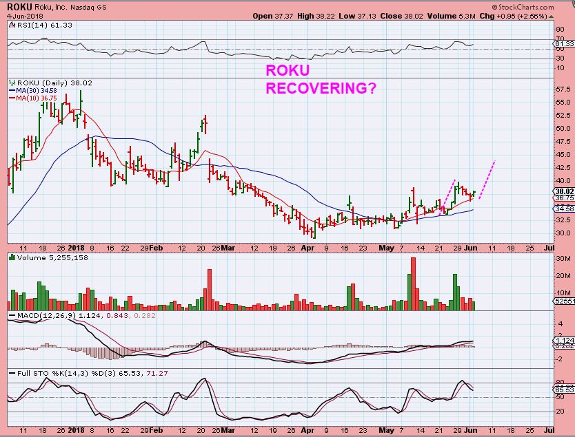Click the 'Low 37.13' value
This screenshot has height=437, width=575.
(x=357, y=16)
